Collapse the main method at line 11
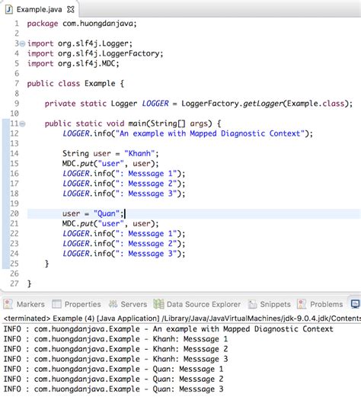 click(22, 124)
